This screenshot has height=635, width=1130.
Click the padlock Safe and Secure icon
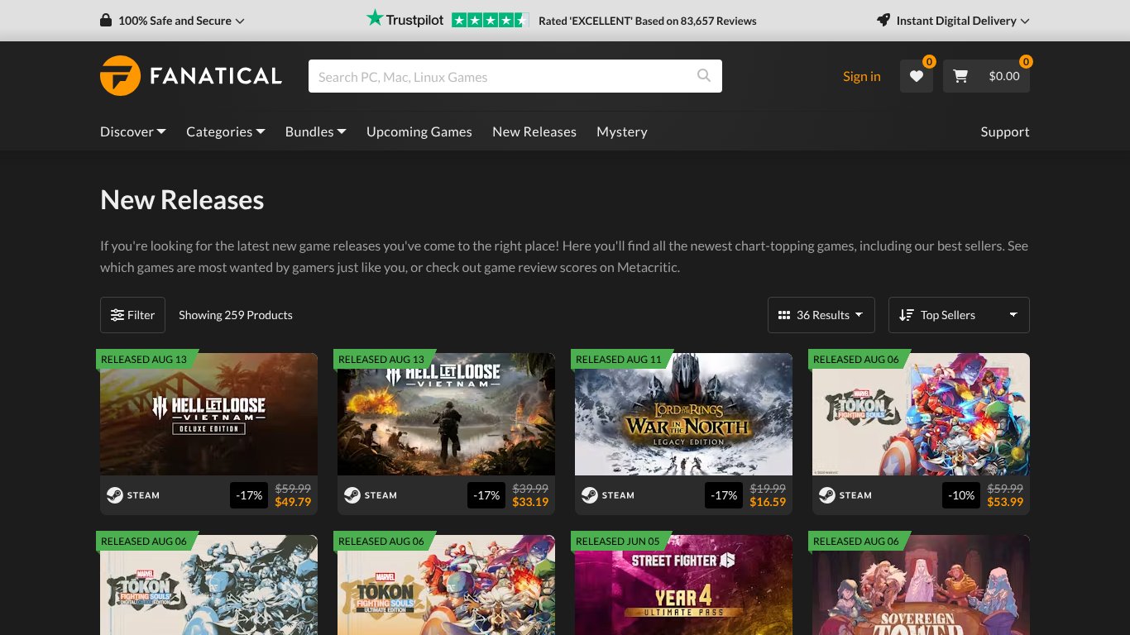[106, 21]
